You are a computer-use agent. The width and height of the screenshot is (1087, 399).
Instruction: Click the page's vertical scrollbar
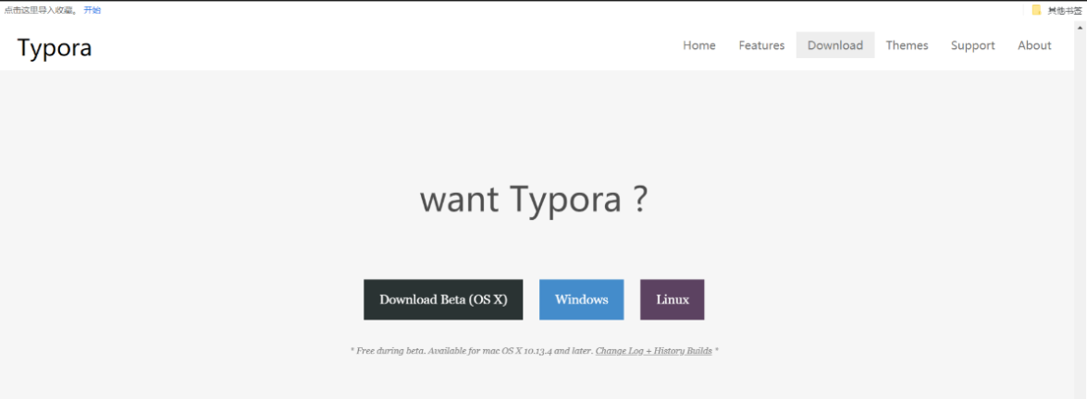click(x=1081, y=208)
